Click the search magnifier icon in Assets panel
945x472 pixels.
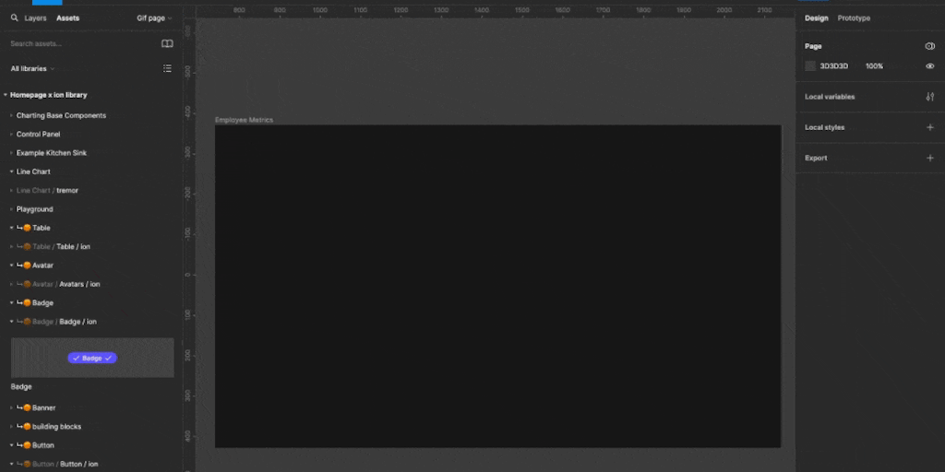coord(15,18)
